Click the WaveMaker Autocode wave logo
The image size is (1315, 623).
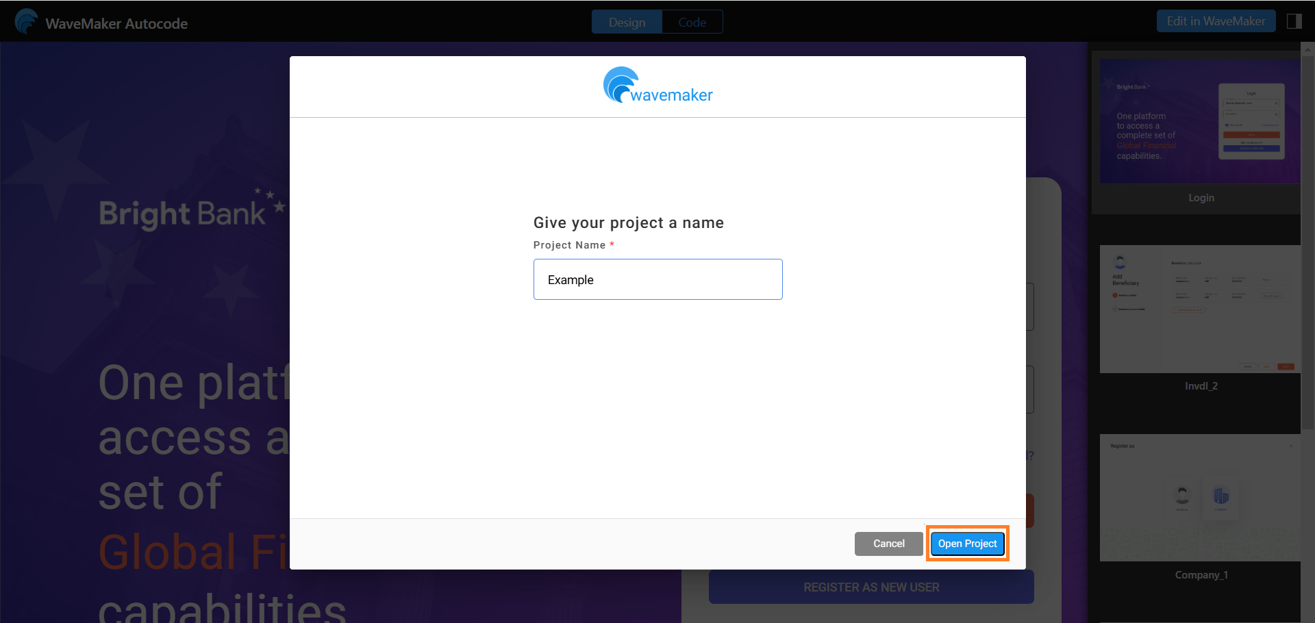tap(26, 21)
